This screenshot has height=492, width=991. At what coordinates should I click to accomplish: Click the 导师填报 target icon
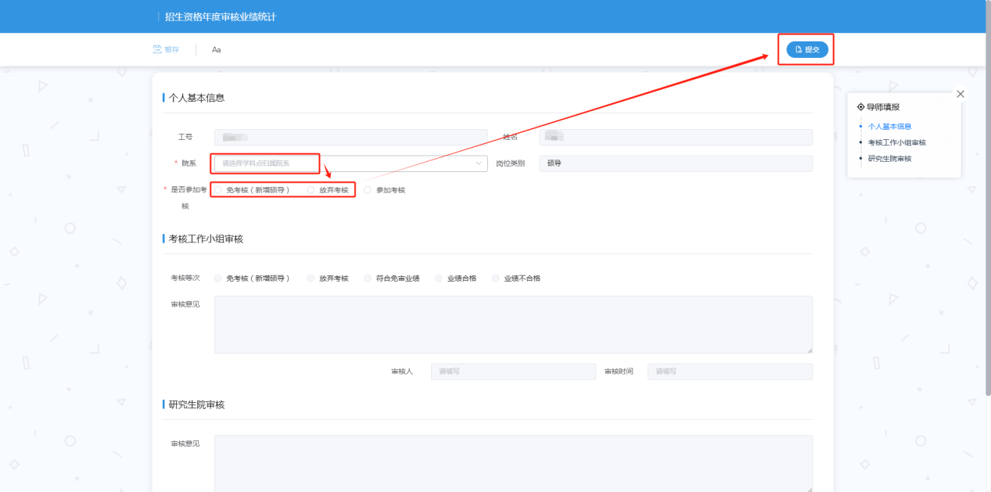point(861,107)
